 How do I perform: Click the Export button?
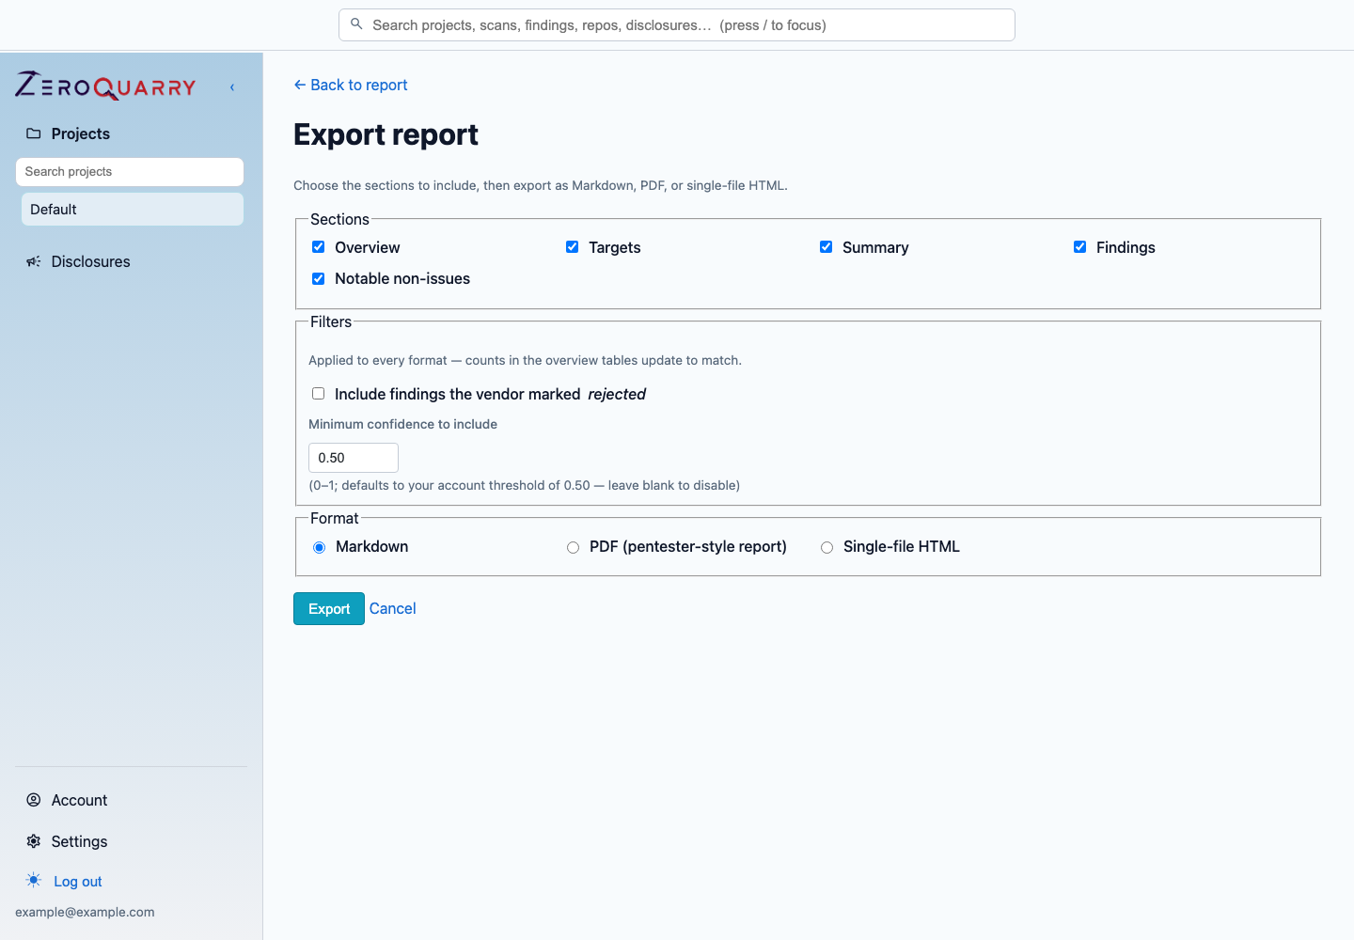[x=329, y=609]
